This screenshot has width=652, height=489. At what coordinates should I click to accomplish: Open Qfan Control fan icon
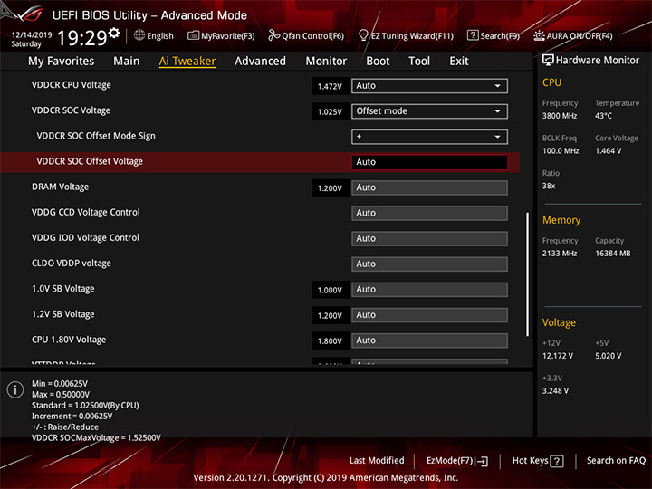pyautogui.click(x=273, y=35)
